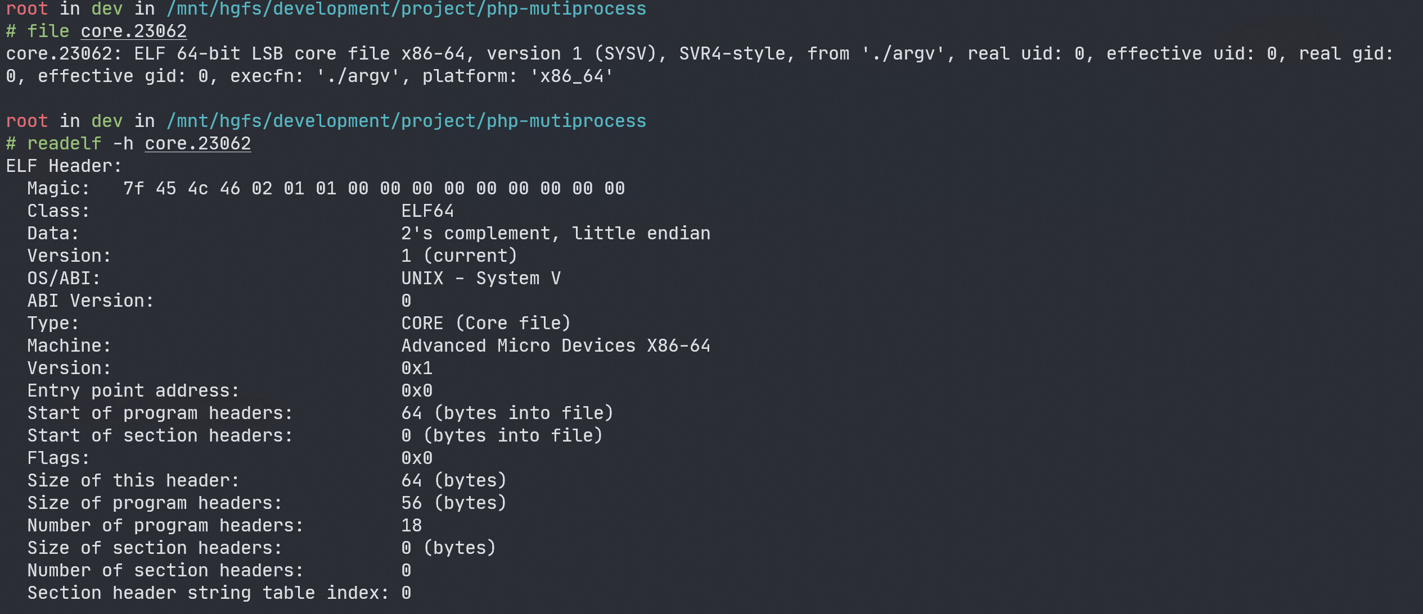Click '2's complement, little endian' text

[x=556, y=234]
